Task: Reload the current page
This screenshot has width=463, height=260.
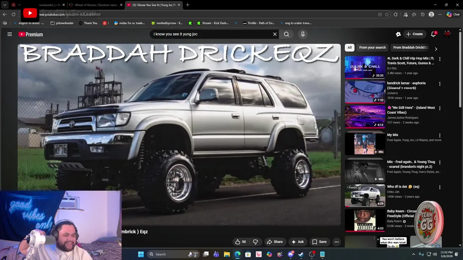Action: coord(13,14)
